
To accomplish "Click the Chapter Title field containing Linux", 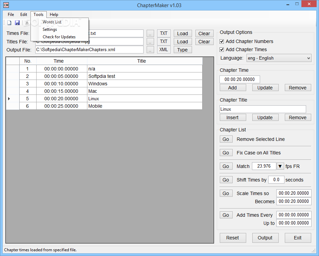I will click(x=263, y=109).
